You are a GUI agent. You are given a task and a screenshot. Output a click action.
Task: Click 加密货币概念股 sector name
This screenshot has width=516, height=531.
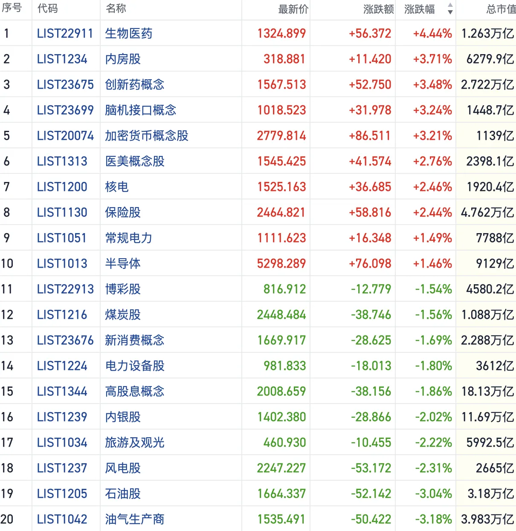[x=146, y=136]
